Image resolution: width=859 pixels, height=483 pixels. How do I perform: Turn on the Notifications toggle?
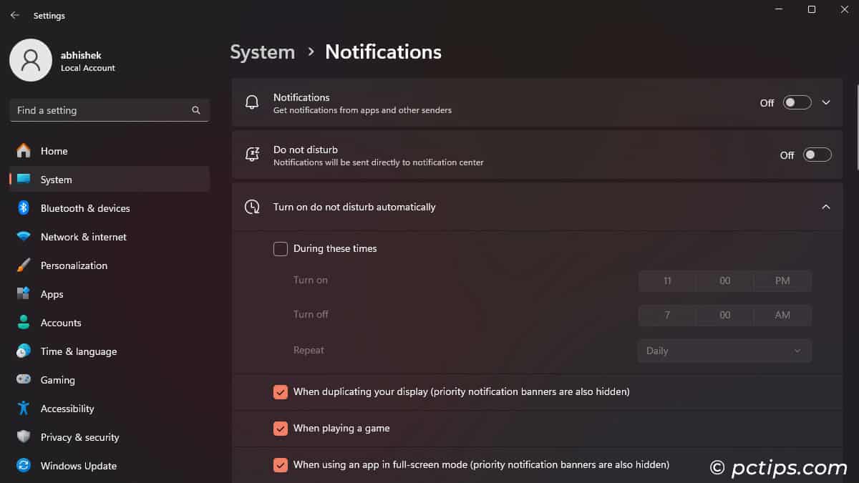tap(796, 102)
